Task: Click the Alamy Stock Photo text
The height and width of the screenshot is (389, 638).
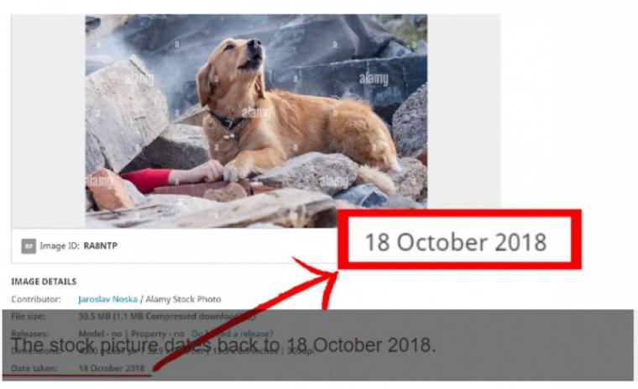Action: coord(184,299)
